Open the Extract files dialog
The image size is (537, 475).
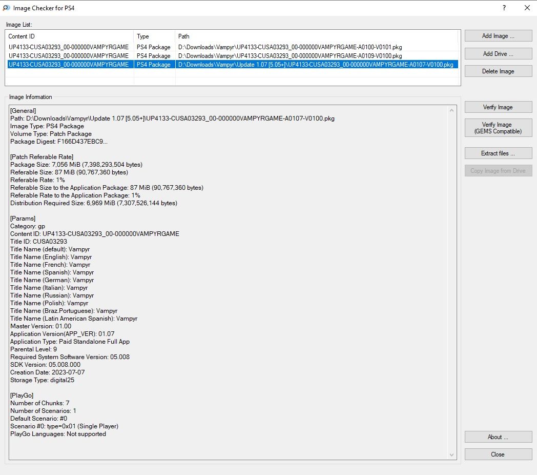pos(498,153)
